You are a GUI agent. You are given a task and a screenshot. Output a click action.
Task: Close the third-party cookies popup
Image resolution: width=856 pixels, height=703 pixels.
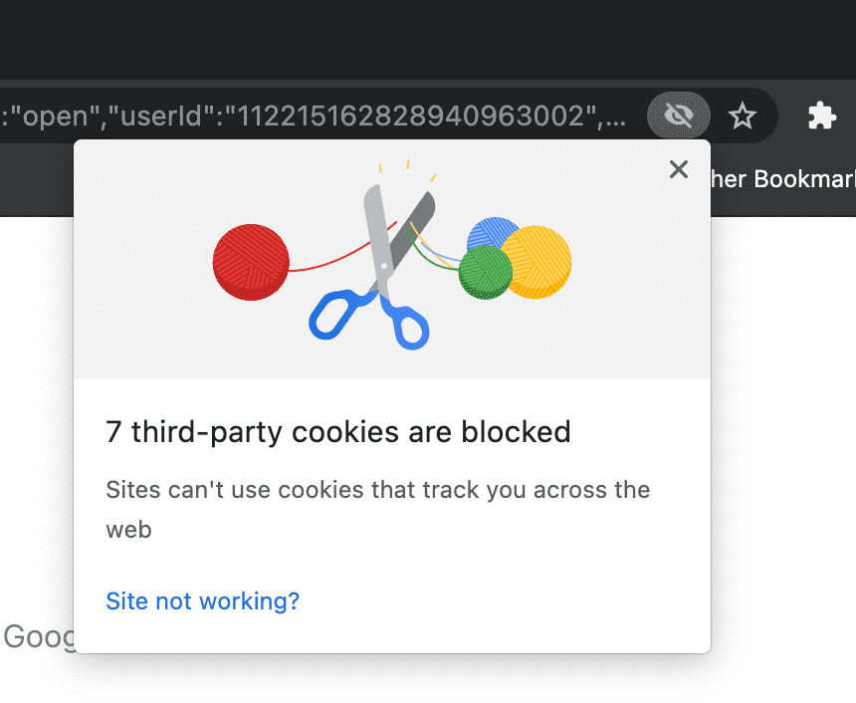coord(679,169)
